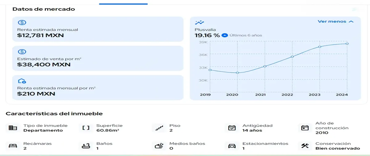Select the 2019 data point on the chart

coord(210,70)
